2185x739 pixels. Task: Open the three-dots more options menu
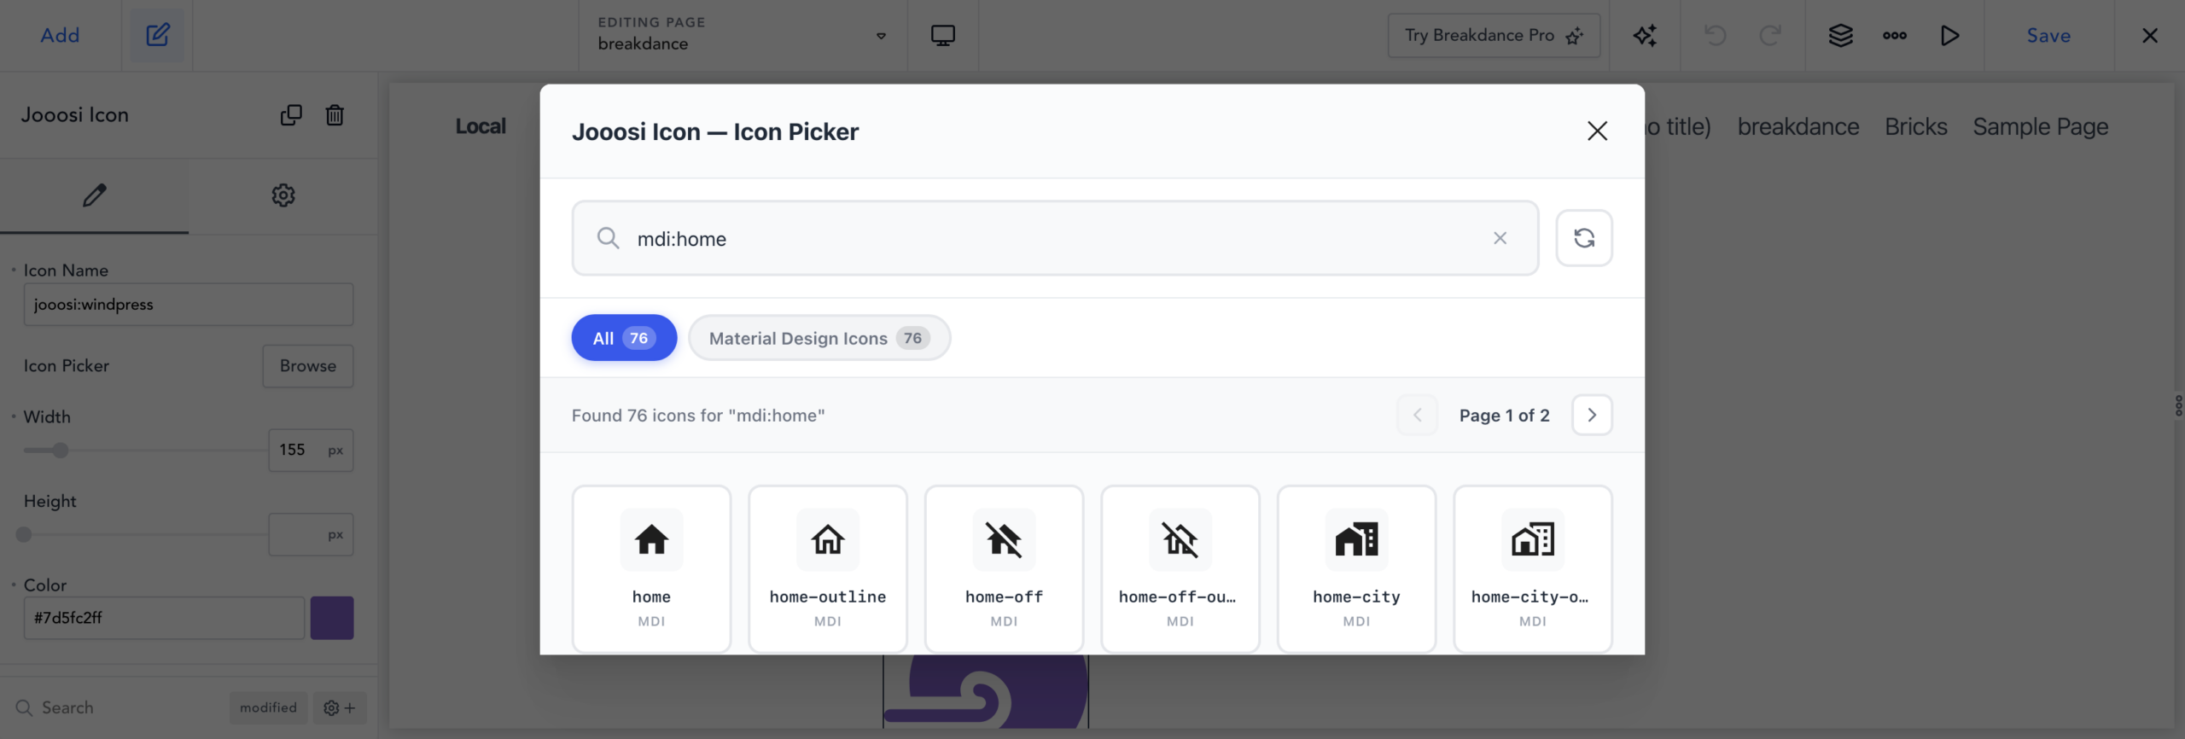click(x=1895, y=35)
